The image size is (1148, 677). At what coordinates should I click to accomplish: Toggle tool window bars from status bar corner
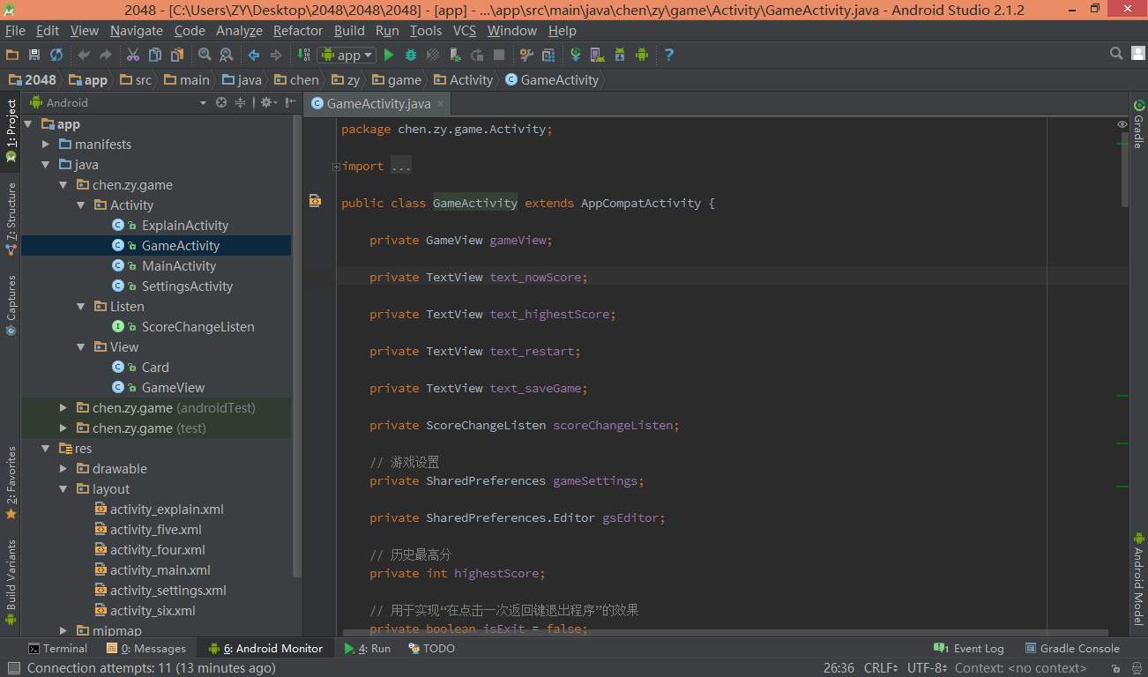click(x=12, y=668)
